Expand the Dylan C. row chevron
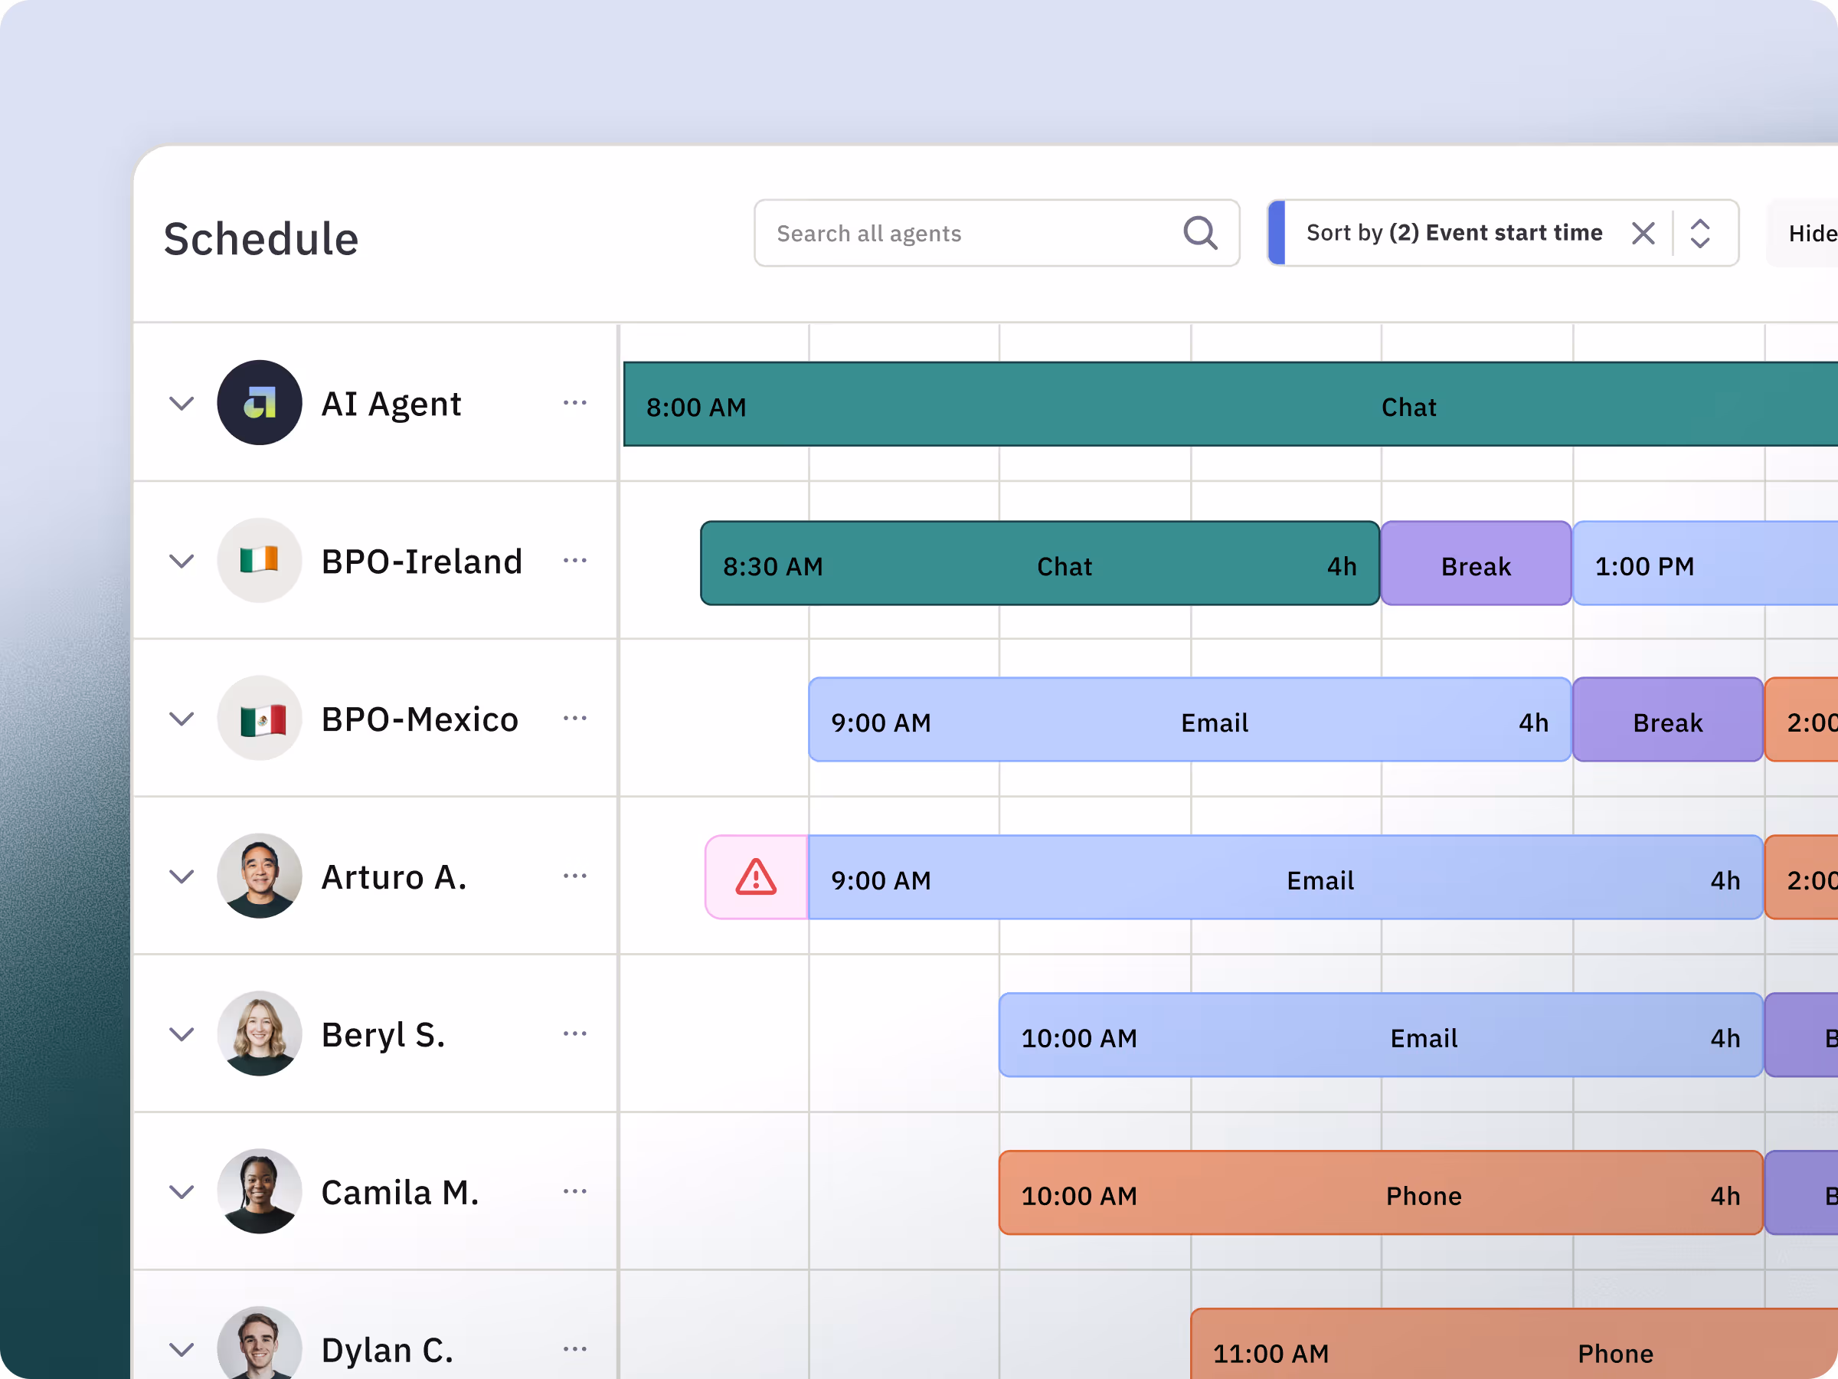The image size is (1838, 1379). pos(182,1350)
